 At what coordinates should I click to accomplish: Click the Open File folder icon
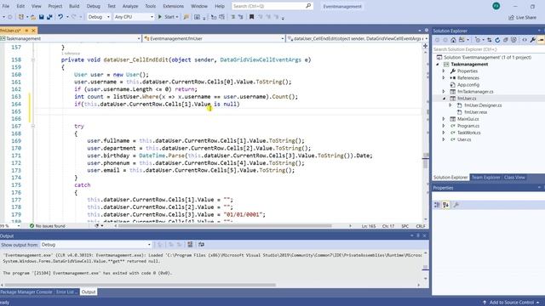(33, 17)
